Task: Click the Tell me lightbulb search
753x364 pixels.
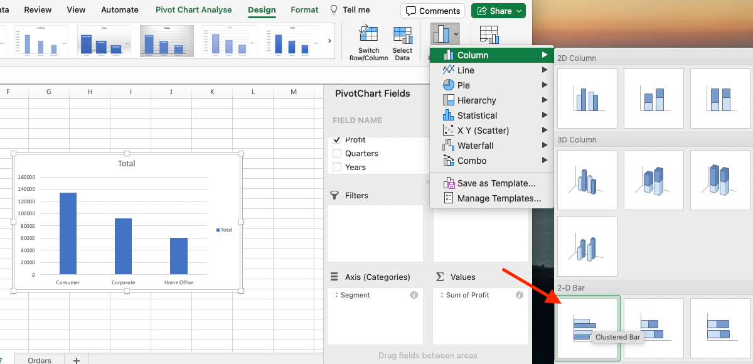Action: tap(334, 10)
